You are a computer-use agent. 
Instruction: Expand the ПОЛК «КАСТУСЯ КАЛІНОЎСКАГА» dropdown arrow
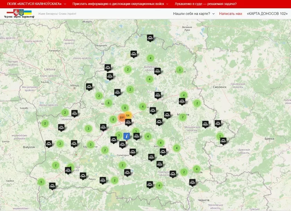[65, 4]
